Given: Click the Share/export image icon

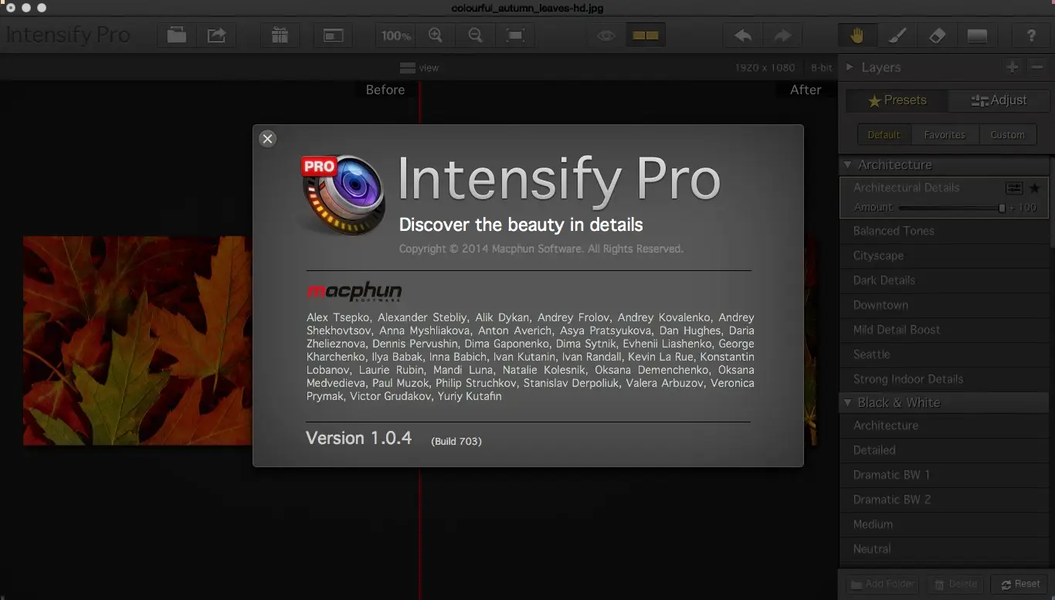Looking at the screenshot, I should (217, 36).
